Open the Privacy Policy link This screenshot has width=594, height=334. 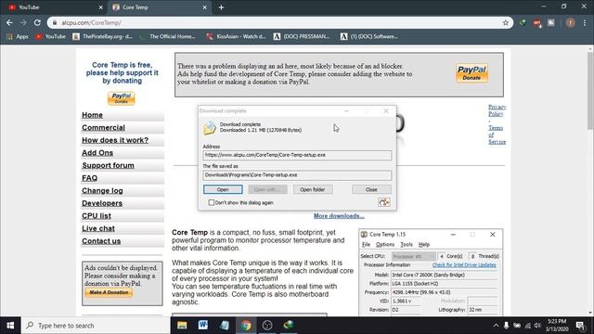[x=497, y=110]
